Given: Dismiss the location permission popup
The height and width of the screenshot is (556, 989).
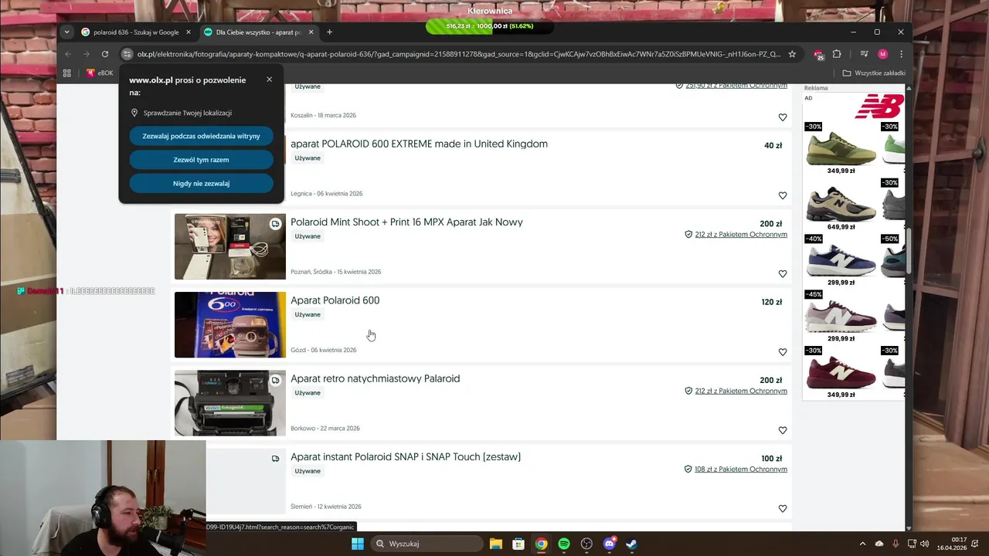Looking at the screenshot, I should coord(269,80).
